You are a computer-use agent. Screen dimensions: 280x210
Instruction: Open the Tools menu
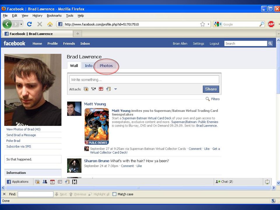(70, 15)
